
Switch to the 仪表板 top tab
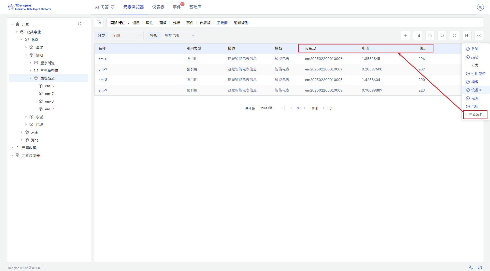(x=158, y=7)
